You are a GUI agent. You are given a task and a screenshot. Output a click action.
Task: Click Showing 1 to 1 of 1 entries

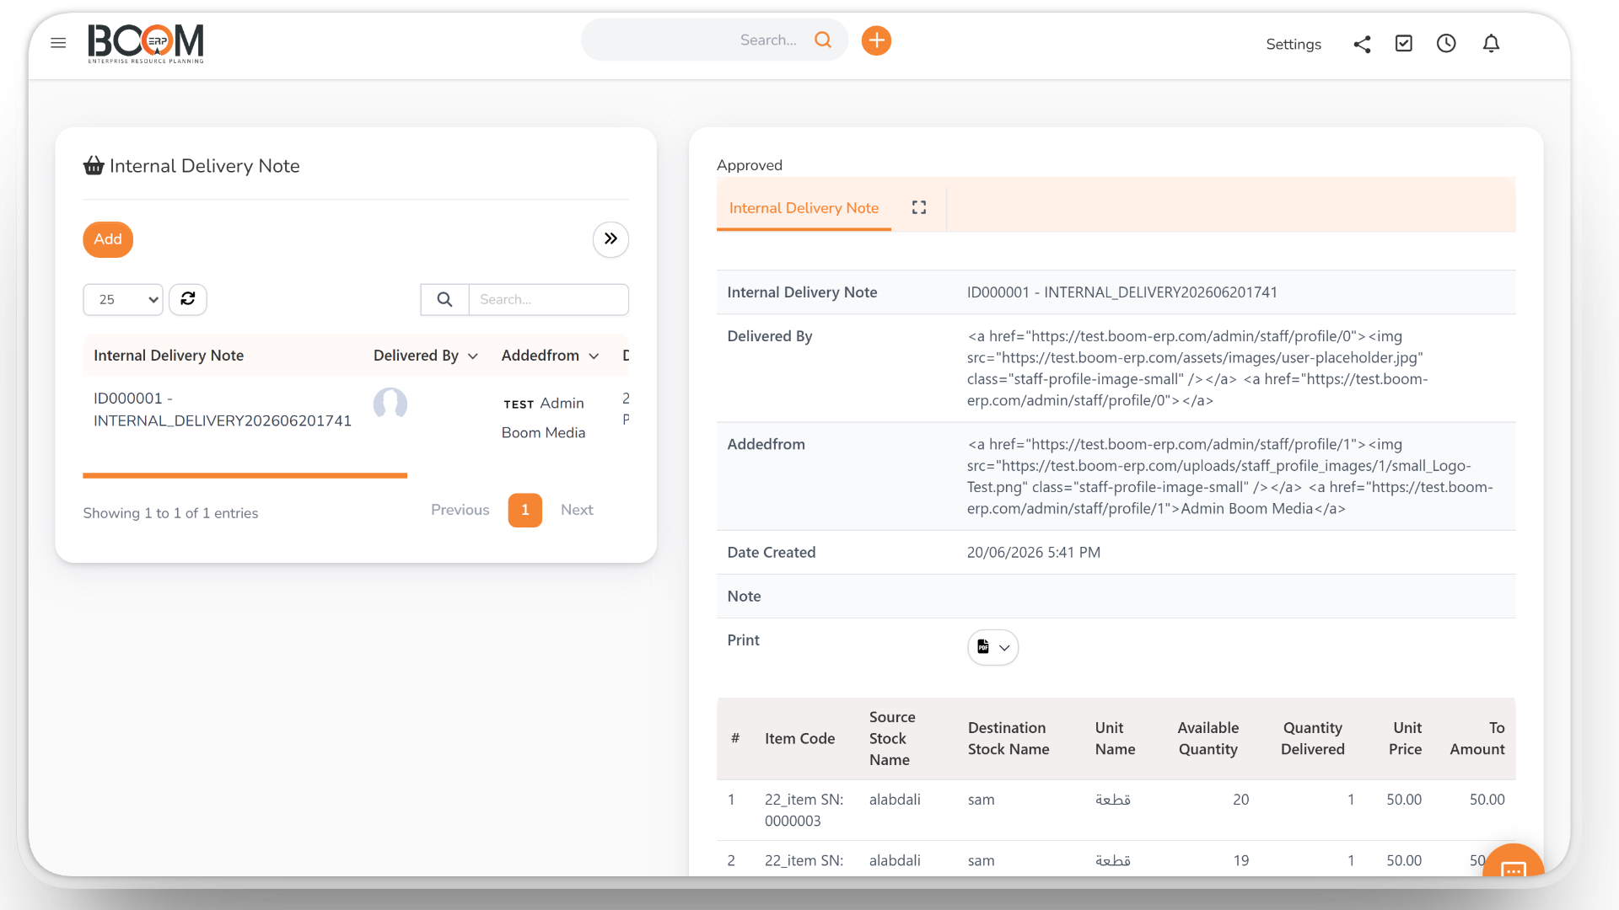coord(170,513)
